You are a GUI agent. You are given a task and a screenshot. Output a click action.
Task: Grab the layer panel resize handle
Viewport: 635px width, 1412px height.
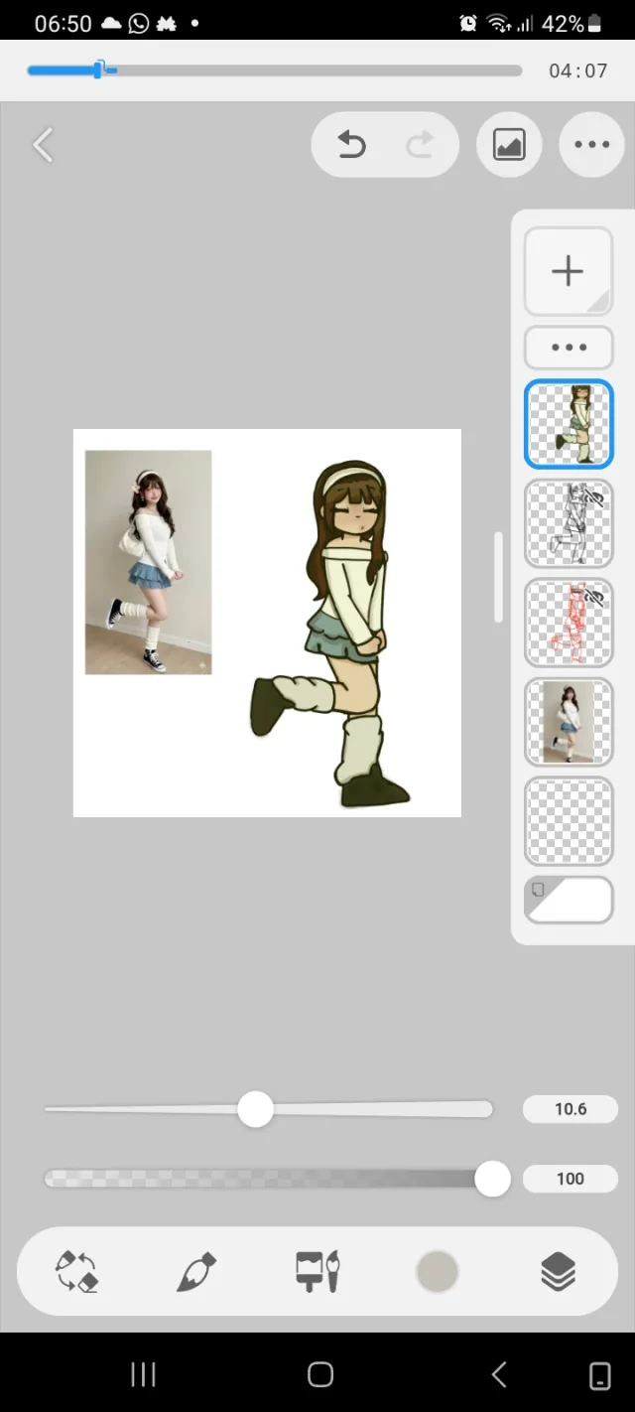[x=498, y=578]
